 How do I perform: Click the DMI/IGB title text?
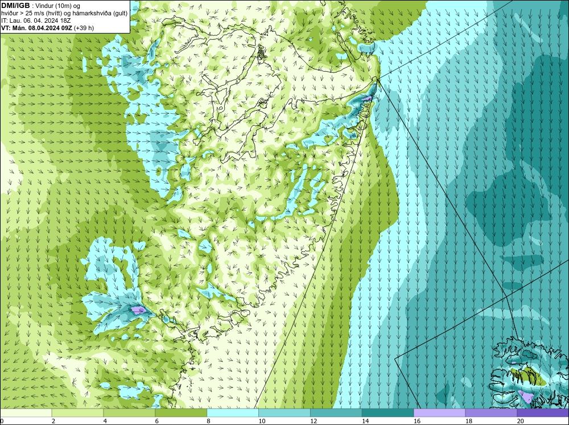pos(15,6)
